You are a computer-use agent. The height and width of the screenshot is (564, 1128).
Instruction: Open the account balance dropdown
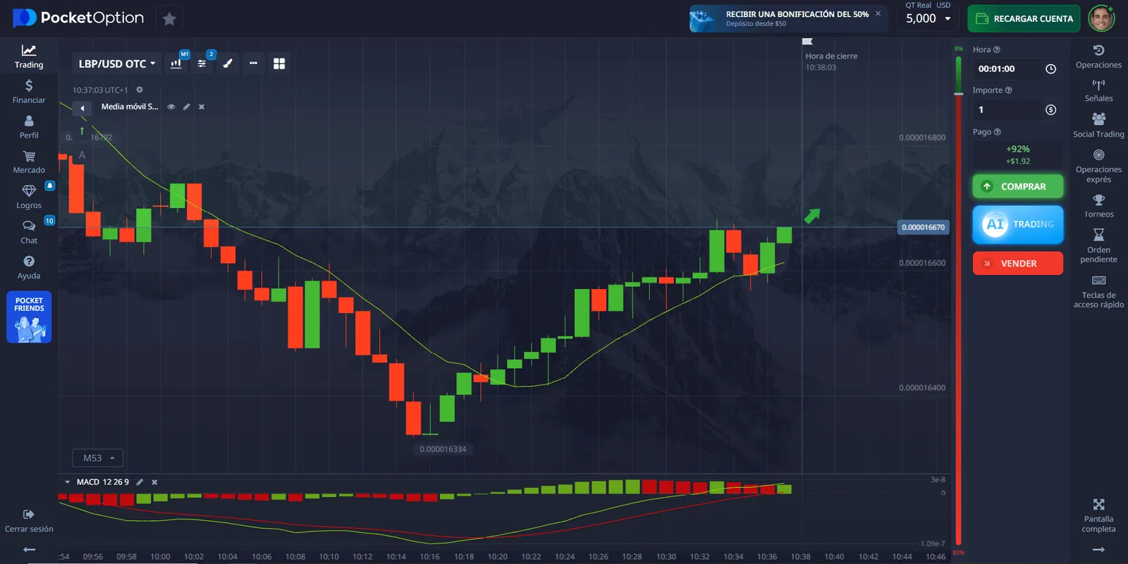(928, 19)
